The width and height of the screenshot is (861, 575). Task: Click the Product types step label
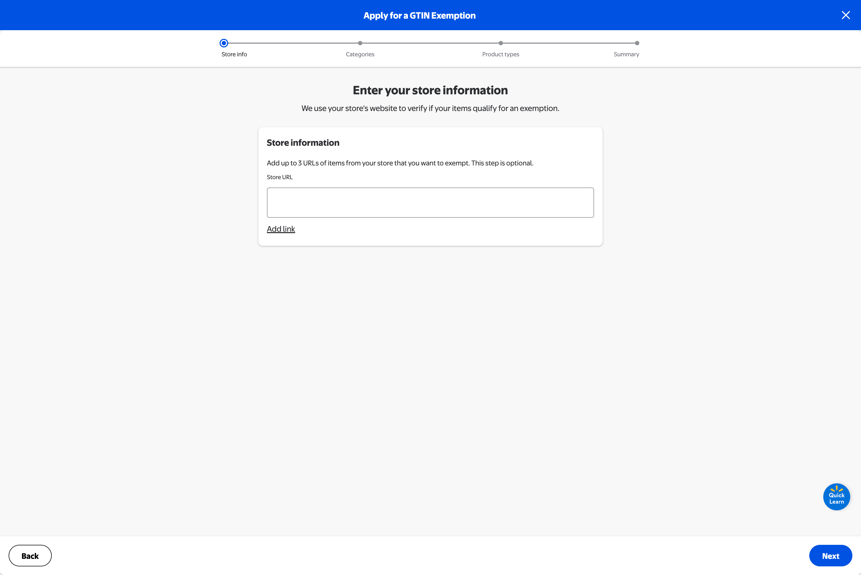[501, 54]
